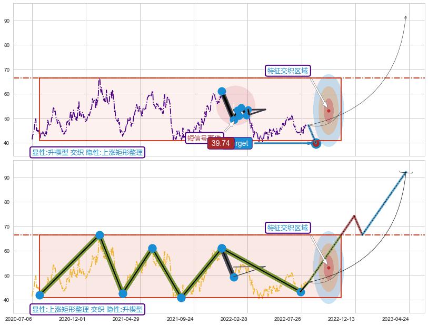Select the 特征交织区域 label in bottom chart
Viewport: 428px width, 325px height.
point(287,228)
